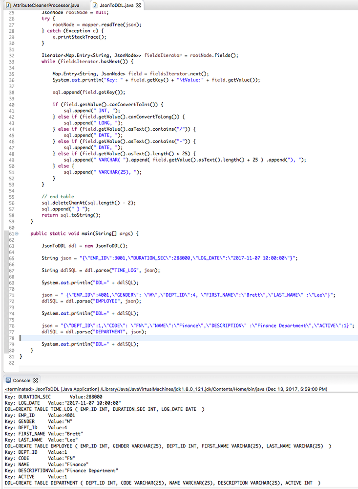The height and width of the screenshot is (489, 358).
Task: Click console output 'Key: GENDER Value:"M"'
Action: [39, 421]
